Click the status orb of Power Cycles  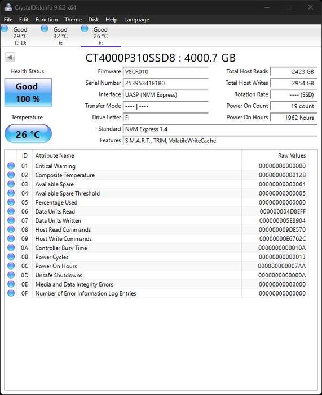[11, 257]
